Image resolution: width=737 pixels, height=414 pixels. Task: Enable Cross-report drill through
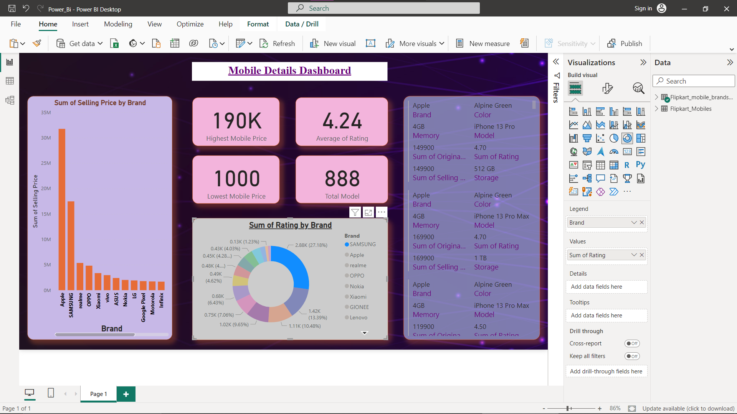[x=632, y=343]
